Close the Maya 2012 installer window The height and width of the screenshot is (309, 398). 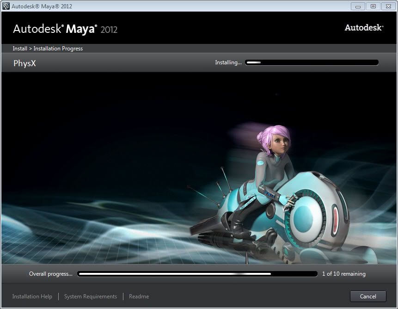pyautogui.click(x=387, y=6)
